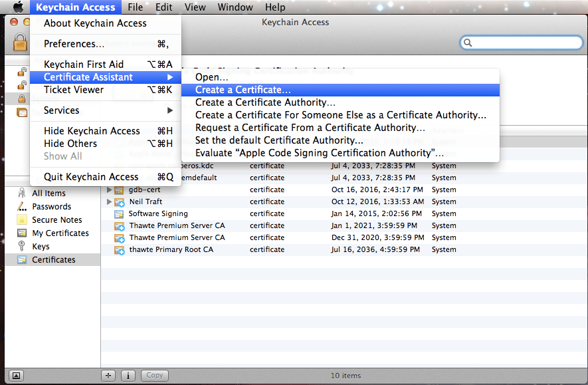Click the gdb-cert certificate icon
Image resolution: width=588 pixels, height=385 pixels.
(x=119, y=190)
